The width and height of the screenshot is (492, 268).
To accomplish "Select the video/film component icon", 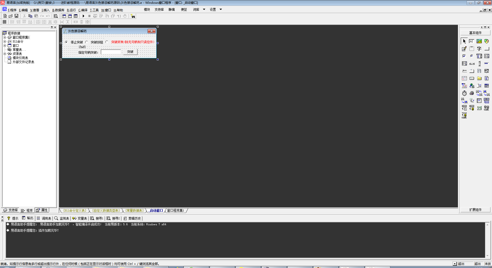I will tap(479, 71).
